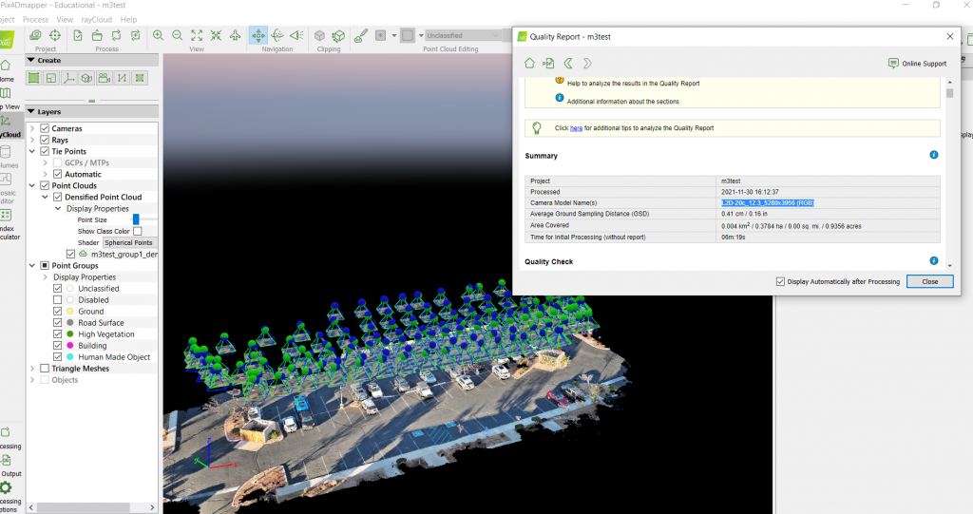Screen dimensions: 973x514
Task: Enable the Triangle Meshes layer checkbox
Action: point(45,368)
